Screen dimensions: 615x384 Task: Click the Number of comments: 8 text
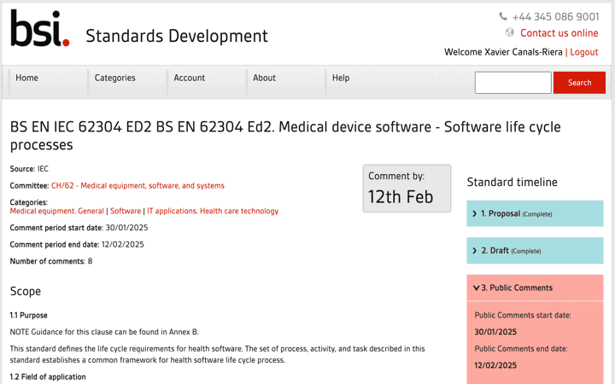point(51,261)
